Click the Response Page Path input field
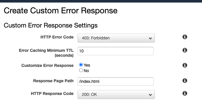 click(116, 81)
